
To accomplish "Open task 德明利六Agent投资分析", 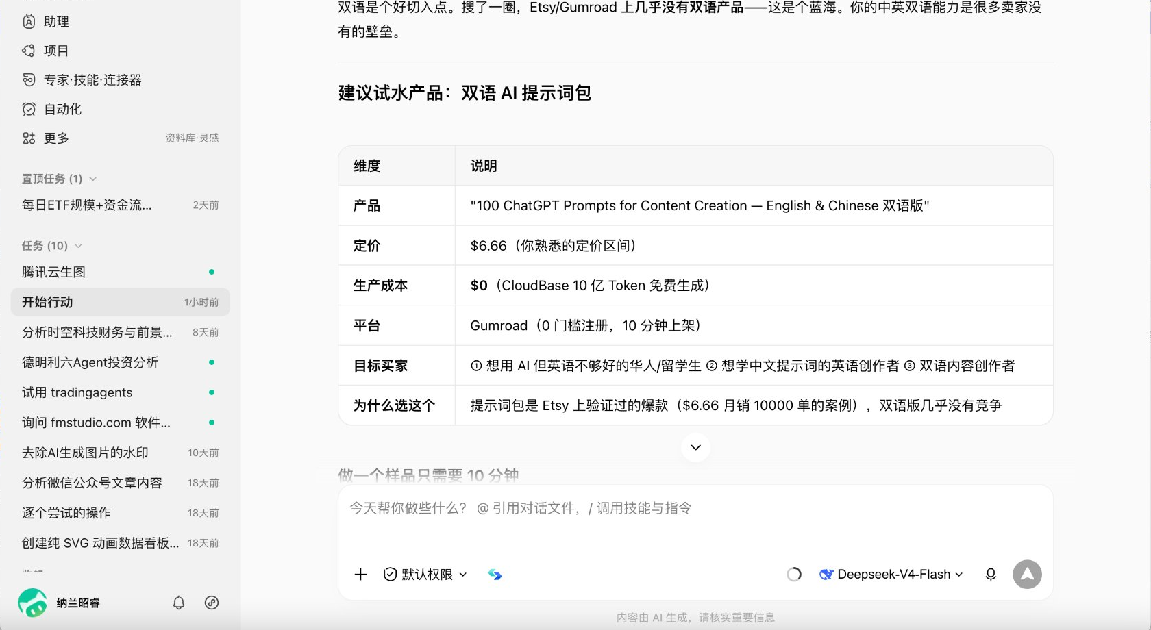I will click(120, 362).
